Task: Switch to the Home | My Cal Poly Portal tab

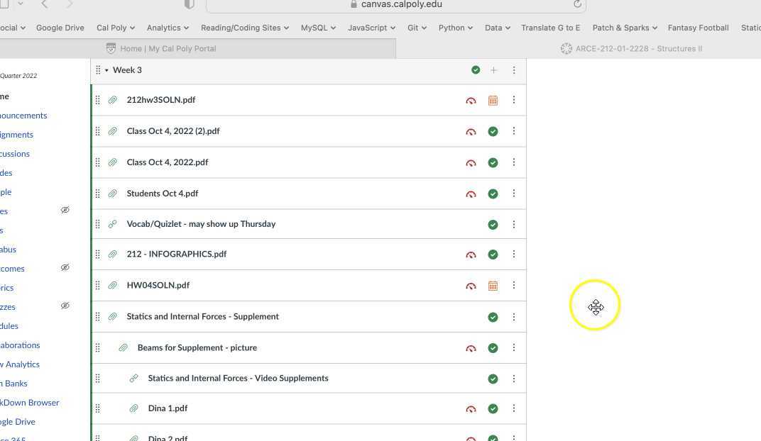Action: click(x=168, y=48)
